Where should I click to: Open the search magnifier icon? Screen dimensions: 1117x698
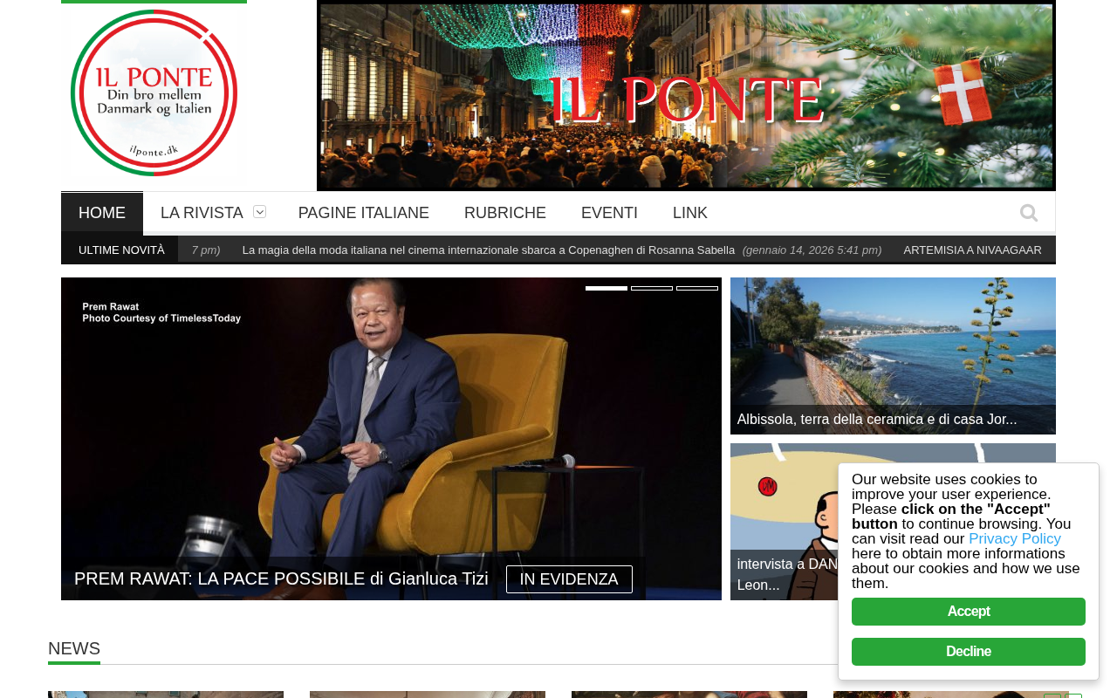[x=1029, y=213]
